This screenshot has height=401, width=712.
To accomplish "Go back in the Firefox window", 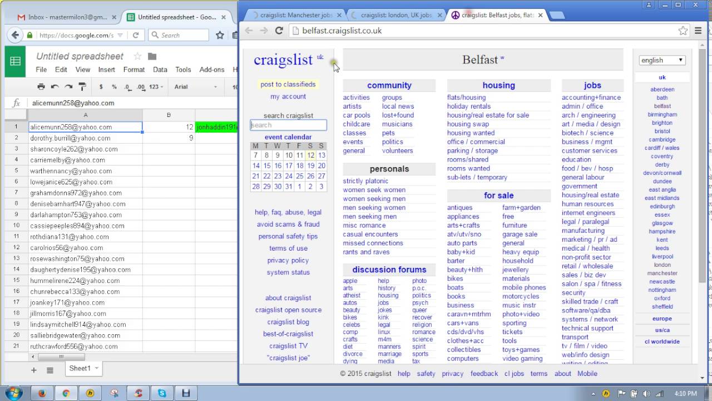I will point(15,35).
